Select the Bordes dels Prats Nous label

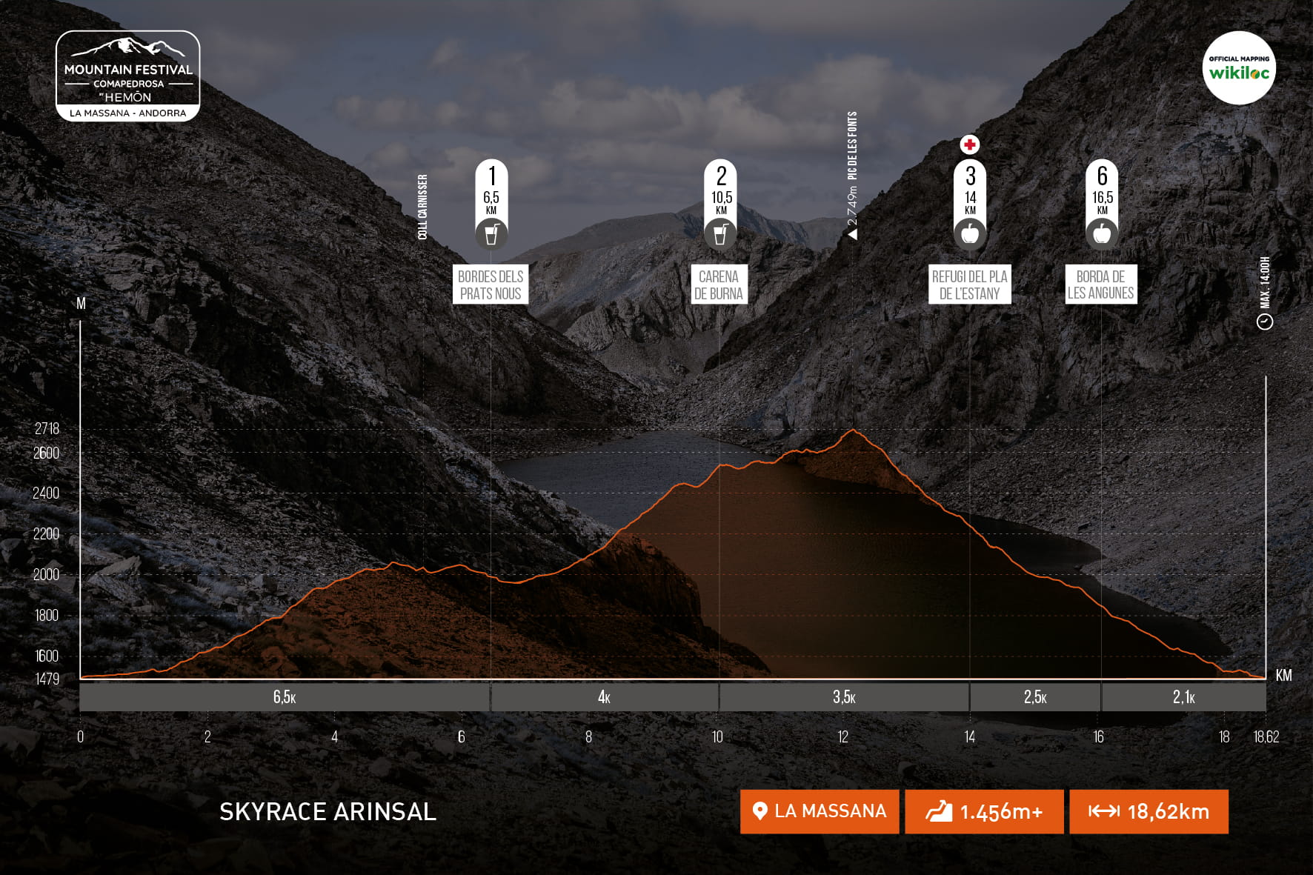491,285
